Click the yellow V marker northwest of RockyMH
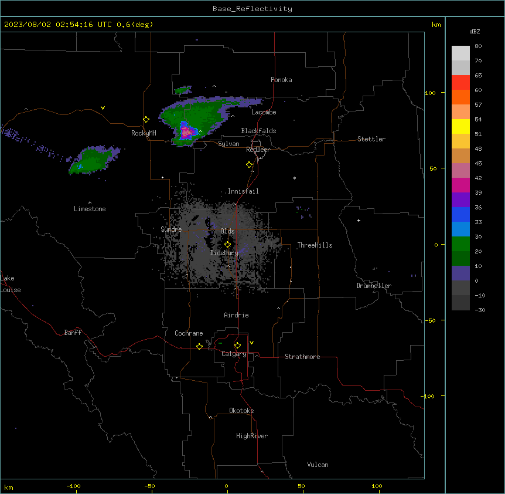Screen dimensions: 505x494 103,108
